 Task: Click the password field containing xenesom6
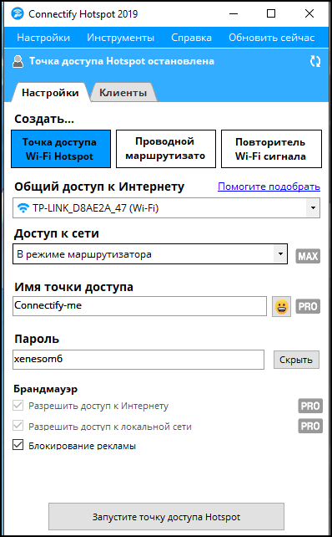(x=138, y=360)
